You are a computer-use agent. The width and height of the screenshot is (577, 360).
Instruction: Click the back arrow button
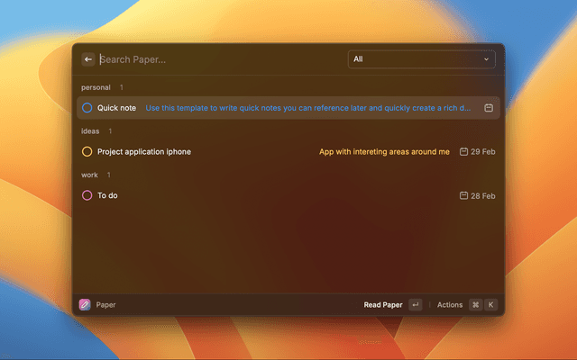[88, 59]
